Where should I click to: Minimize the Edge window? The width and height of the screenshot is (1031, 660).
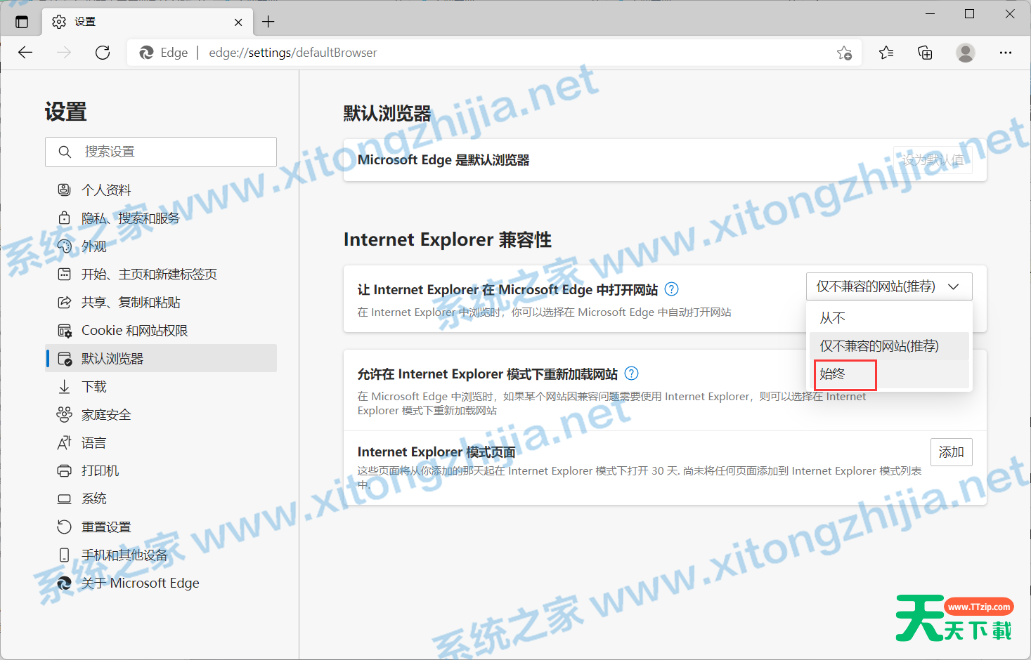(x=930, y=14)
